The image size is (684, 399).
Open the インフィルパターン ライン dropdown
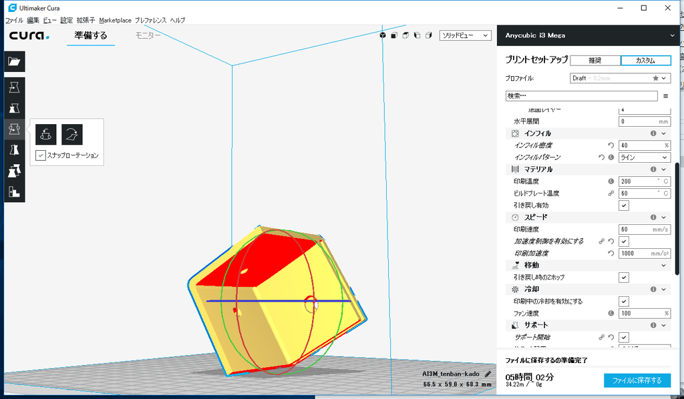[x=645, y=157]
